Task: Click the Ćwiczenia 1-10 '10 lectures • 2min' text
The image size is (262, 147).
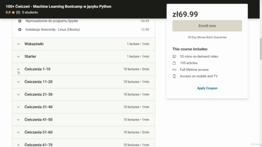Action: [x=136, y=69]
